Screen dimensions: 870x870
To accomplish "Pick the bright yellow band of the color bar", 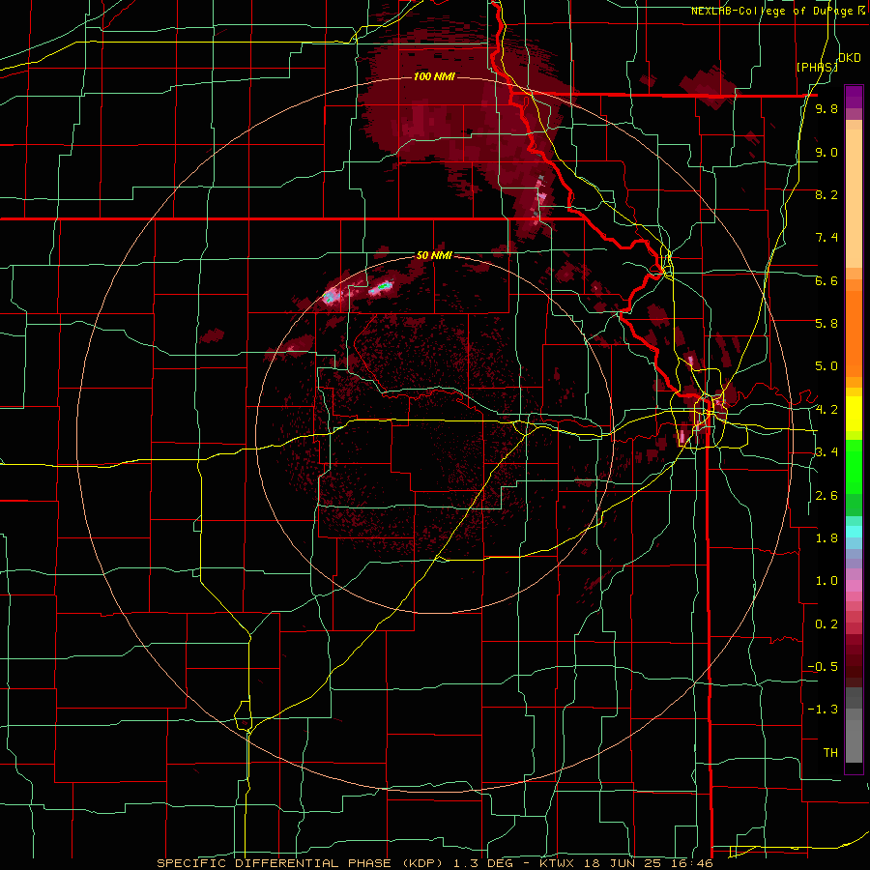I will click(854, 414).
